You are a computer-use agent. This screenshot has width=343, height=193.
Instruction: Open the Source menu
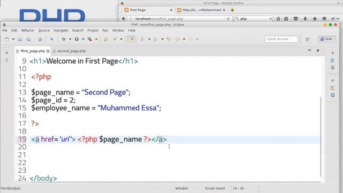pos(44,31)
